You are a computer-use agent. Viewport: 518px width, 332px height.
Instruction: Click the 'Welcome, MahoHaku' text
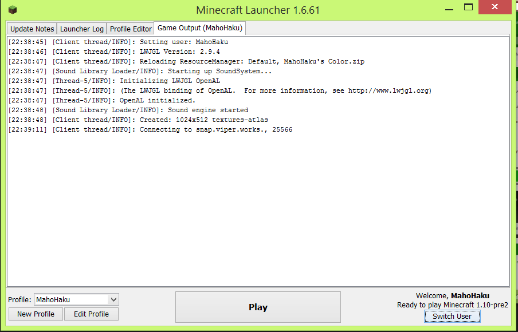[x=453, y=296]
